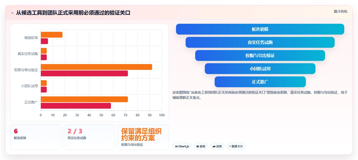Click the x-axis value 100
The image size is (358, 160).
(x=162, y=115)
